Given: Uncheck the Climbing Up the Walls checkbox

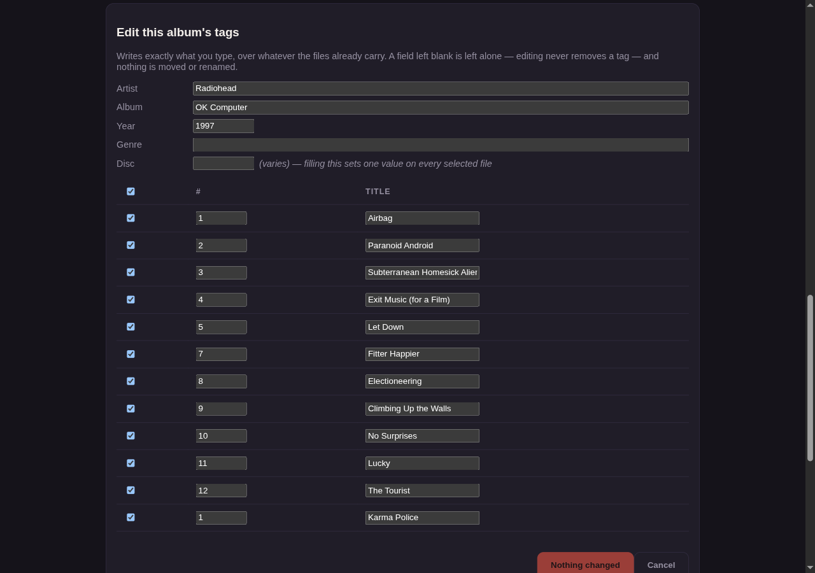Looking at the screenshot, I should point(131,409).
